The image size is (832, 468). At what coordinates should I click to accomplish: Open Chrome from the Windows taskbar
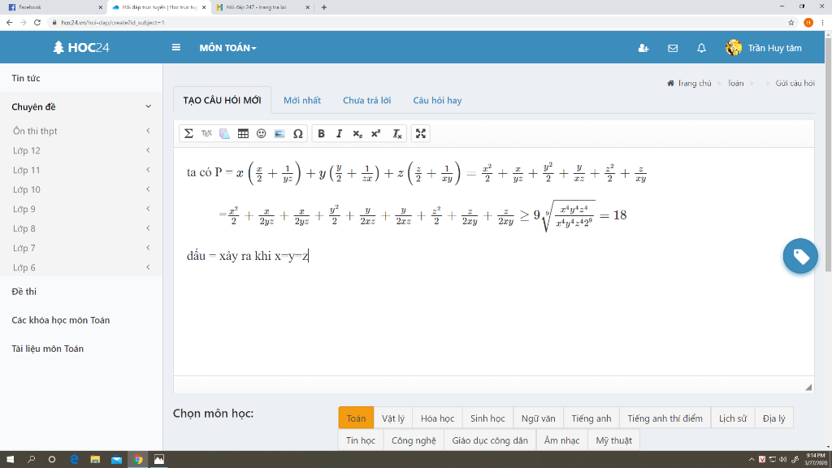[138, 460]
